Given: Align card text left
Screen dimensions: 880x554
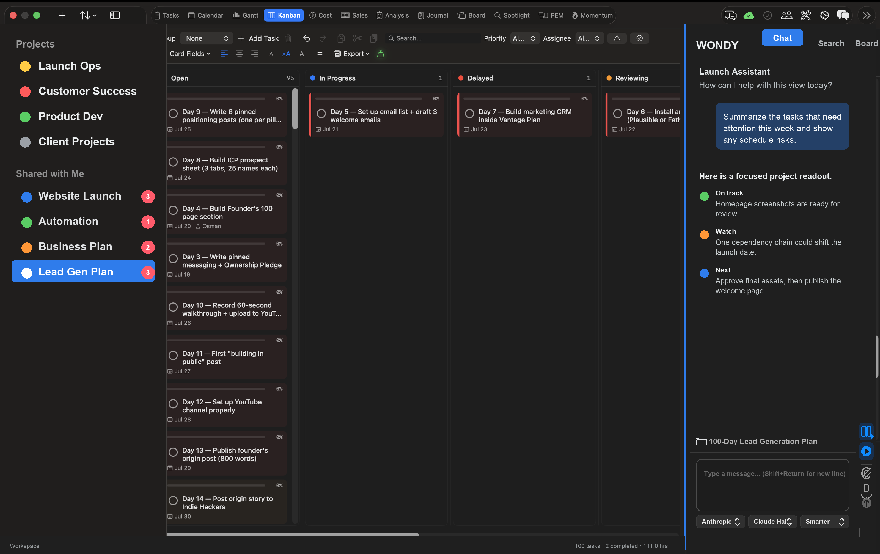Looking at the screenshot, I should click(224, 54).
